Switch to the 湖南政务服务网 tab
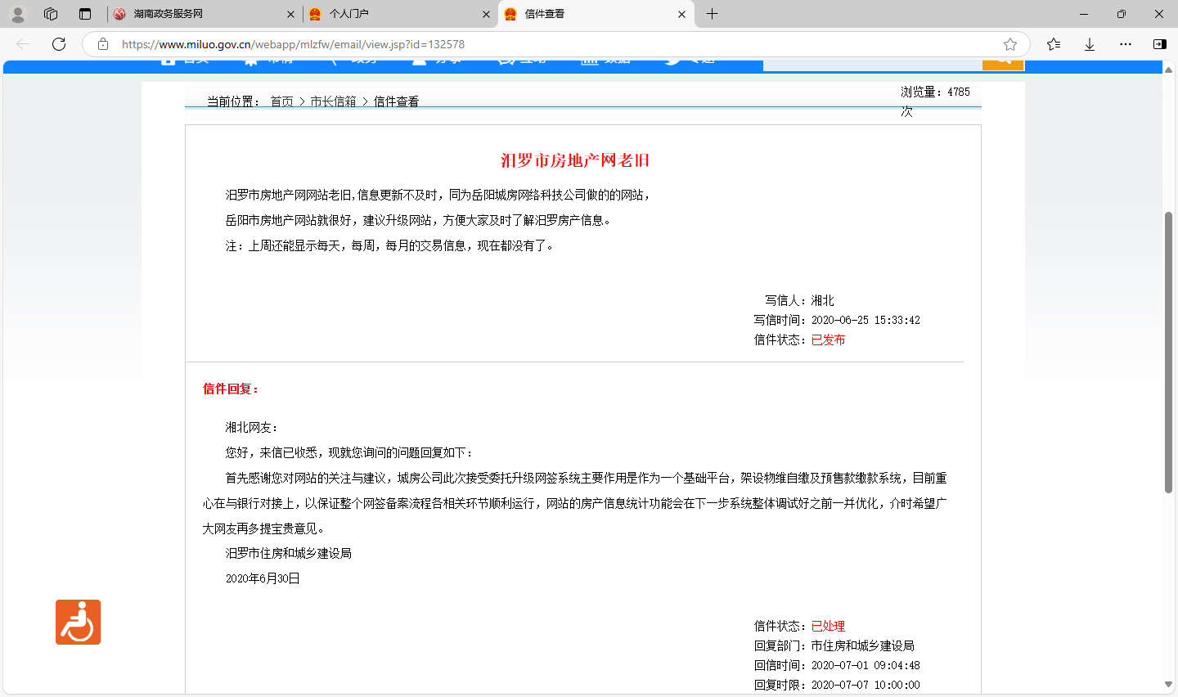This screenshot has width=1178, height=697. click(x=196, y=14)
